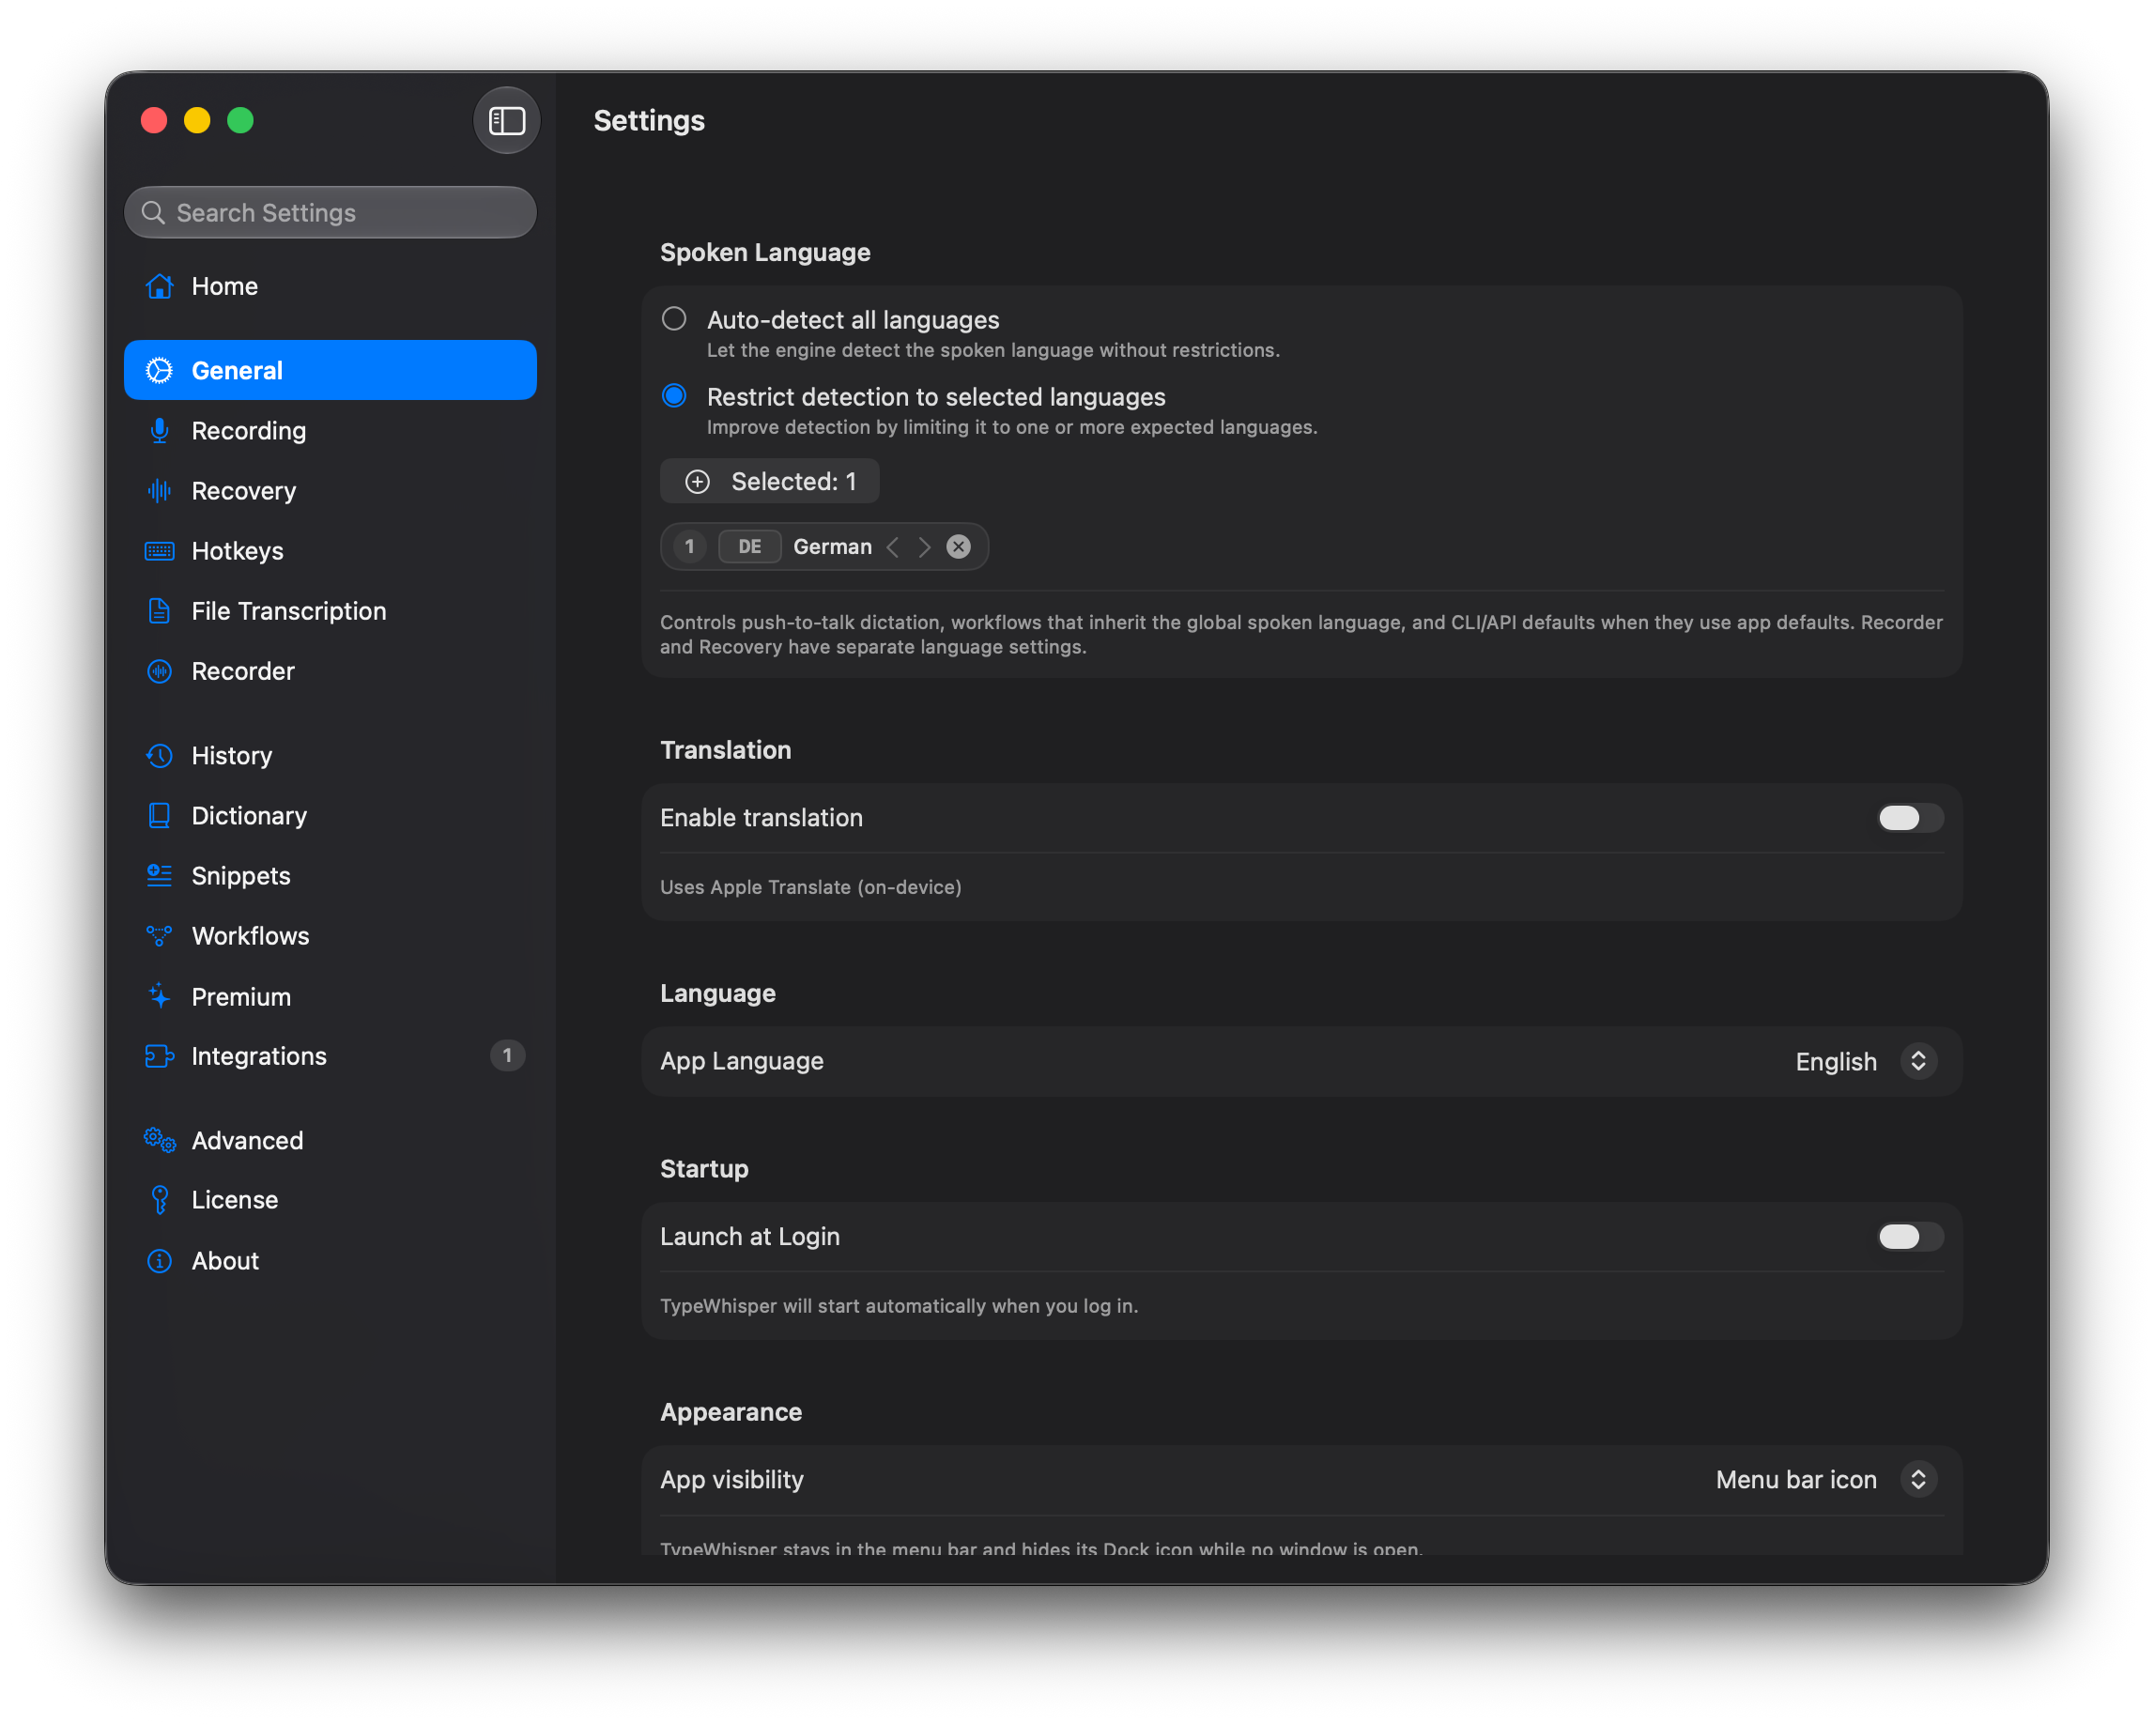Viewport: 2154px width, 1724px height.
Task: Remove German with the x icon
Action: (958, 546)
